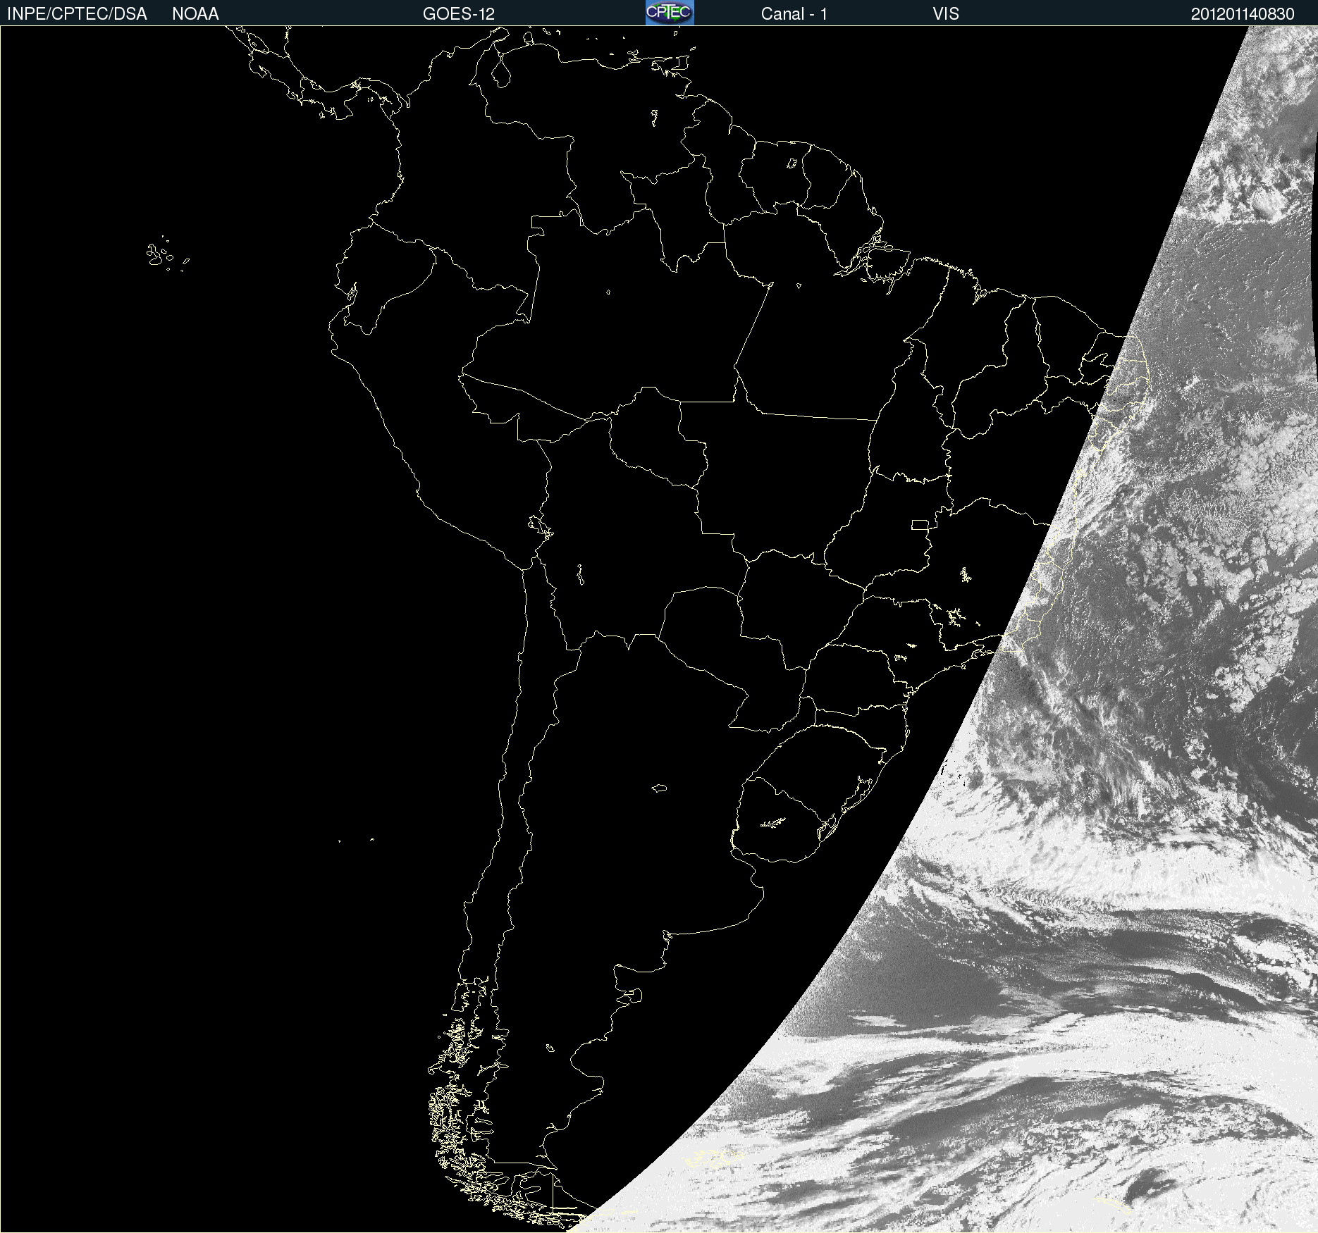The image size is (1318, 1233).
Task: Click the INPE/CPTEC/DSA header text
Action: (77, 14)
